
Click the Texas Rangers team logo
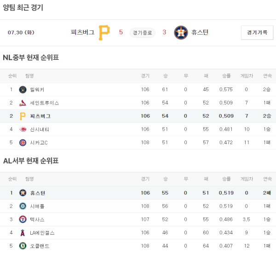pyautogui.click(x=23, y=219)
